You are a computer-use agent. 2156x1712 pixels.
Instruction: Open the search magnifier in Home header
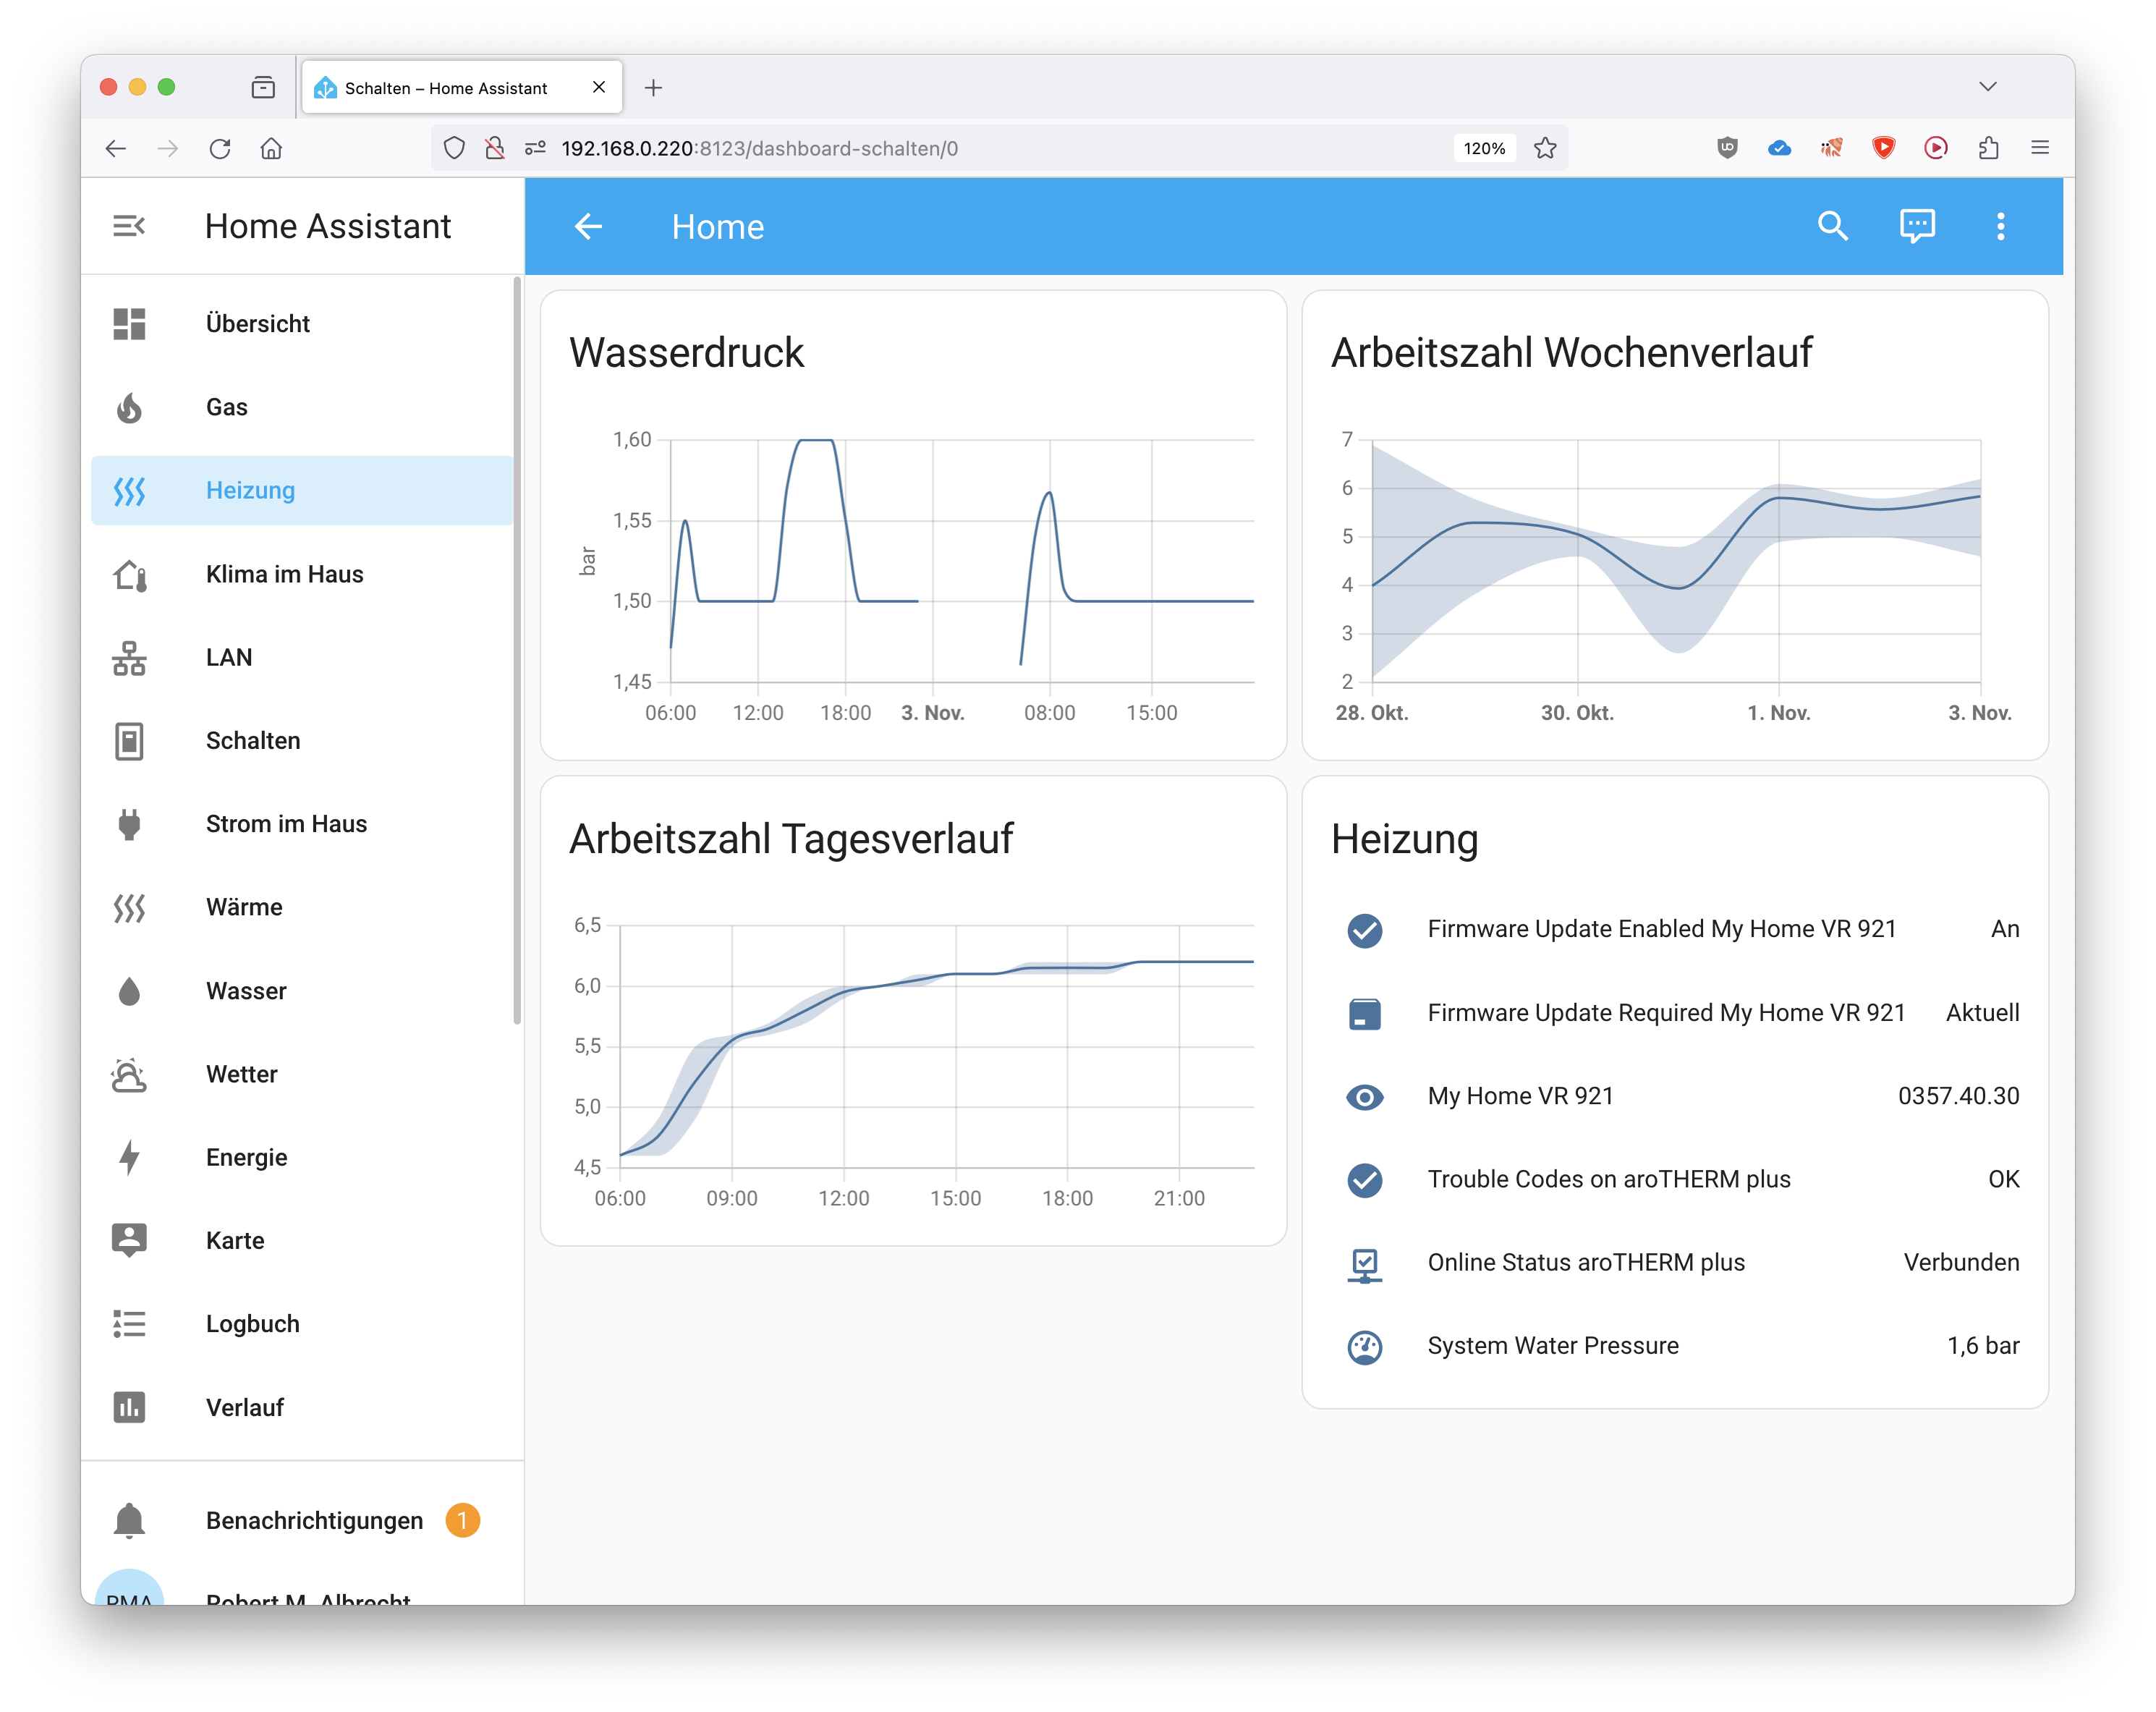coord(1832,226)
